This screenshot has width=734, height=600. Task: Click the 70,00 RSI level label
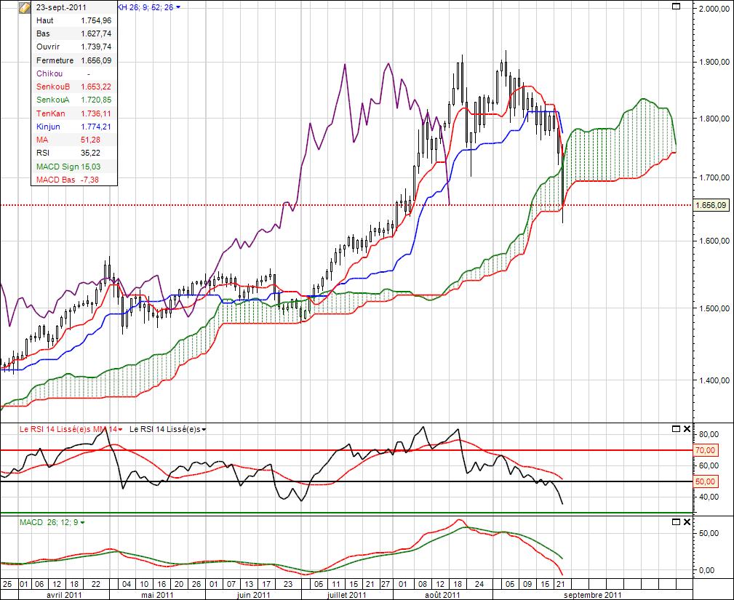pos(706,450)
